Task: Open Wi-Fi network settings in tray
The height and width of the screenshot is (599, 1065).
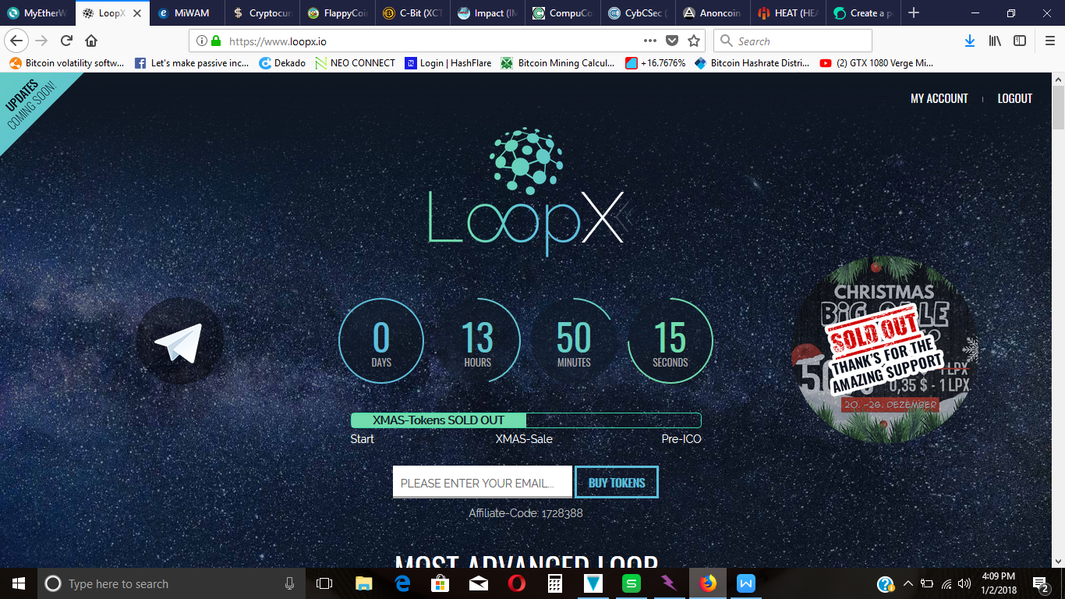Action: pyautogui.click(x=946, y=583)
